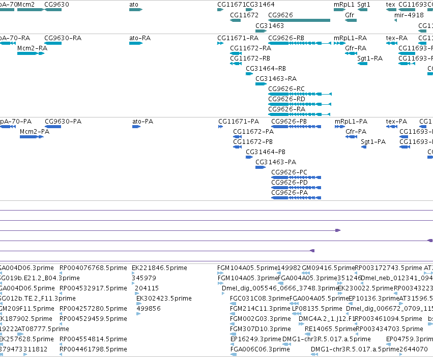Image resolution: width=433 pixels, height=357 pixels.
Task: Select the '204115' feature label
Action: point(147,288)
